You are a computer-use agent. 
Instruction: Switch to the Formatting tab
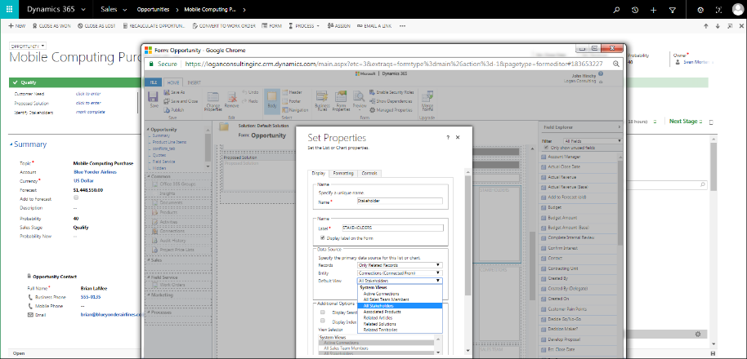tap(343, 174)
